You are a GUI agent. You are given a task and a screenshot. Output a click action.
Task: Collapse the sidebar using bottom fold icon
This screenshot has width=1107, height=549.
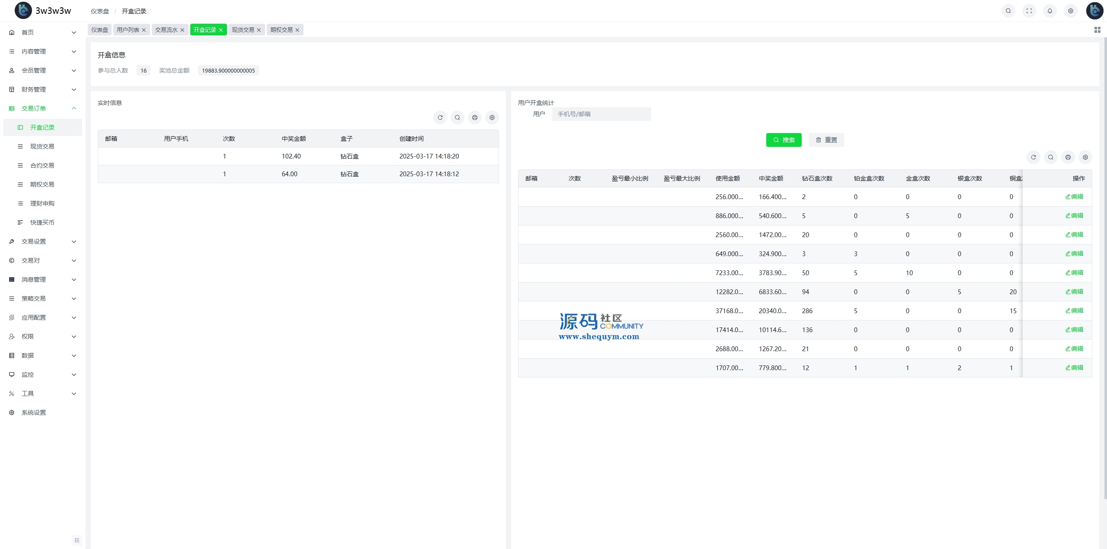click(x=77, y=540)
